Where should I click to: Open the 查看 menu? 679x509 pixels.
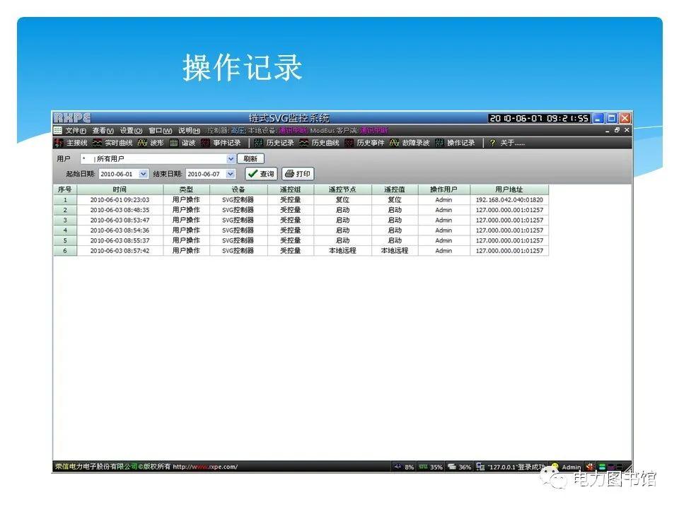(x=103, y=130)
